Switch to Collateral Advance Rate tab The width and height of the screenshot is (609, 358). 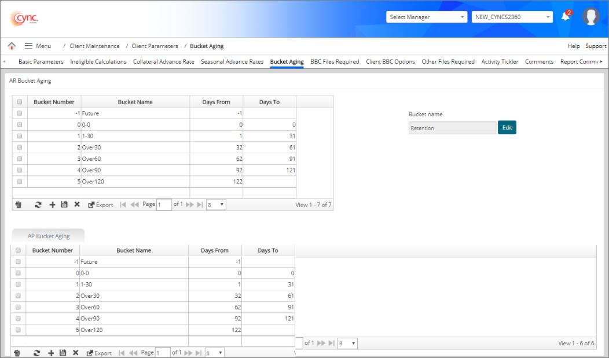coord(163,62)
